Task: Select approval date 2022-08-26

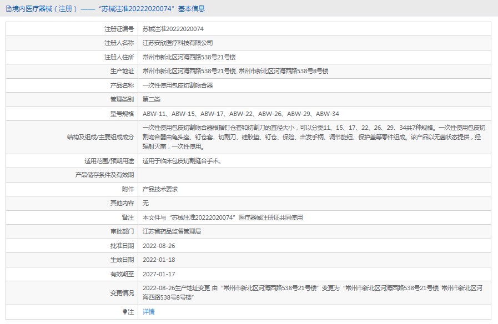Action: 159,246
